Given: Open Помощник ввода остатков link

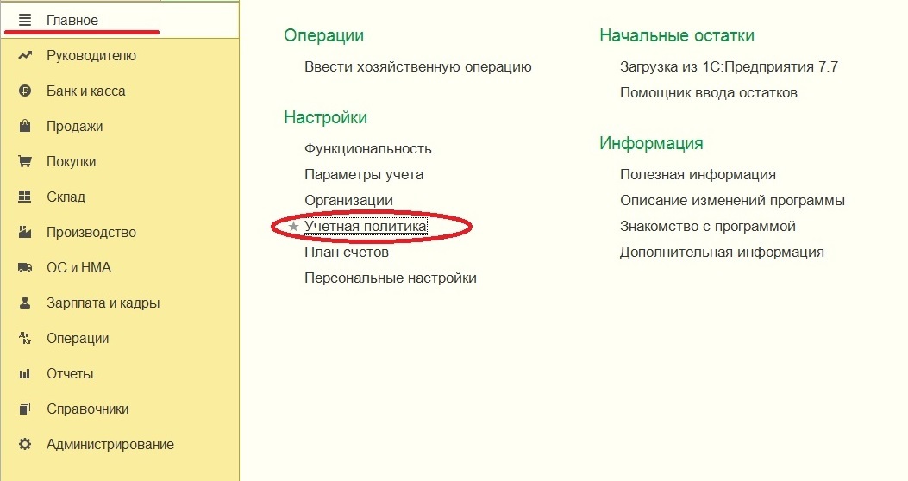Looking at the screenshot, I should [x=709, y=92].
